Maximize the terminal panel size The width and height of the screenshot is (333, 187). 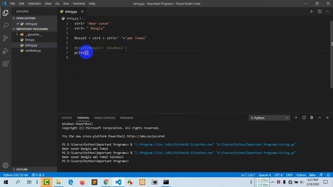319,118
